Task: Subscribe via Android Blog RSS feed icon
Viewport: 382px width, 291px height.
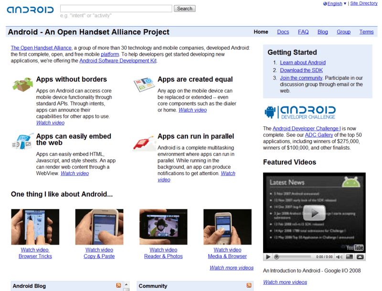Action: (x=118, y=285)
